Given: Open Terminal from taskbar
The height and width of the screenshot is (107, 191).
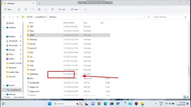Looking at the screenshot, I should 112,104.
